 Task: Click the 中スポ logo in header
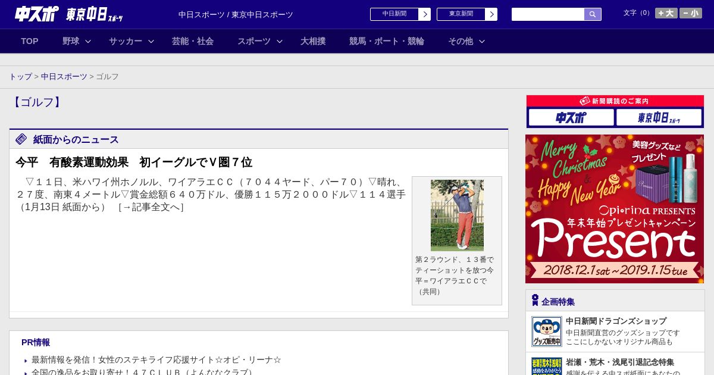pos(37,14)
